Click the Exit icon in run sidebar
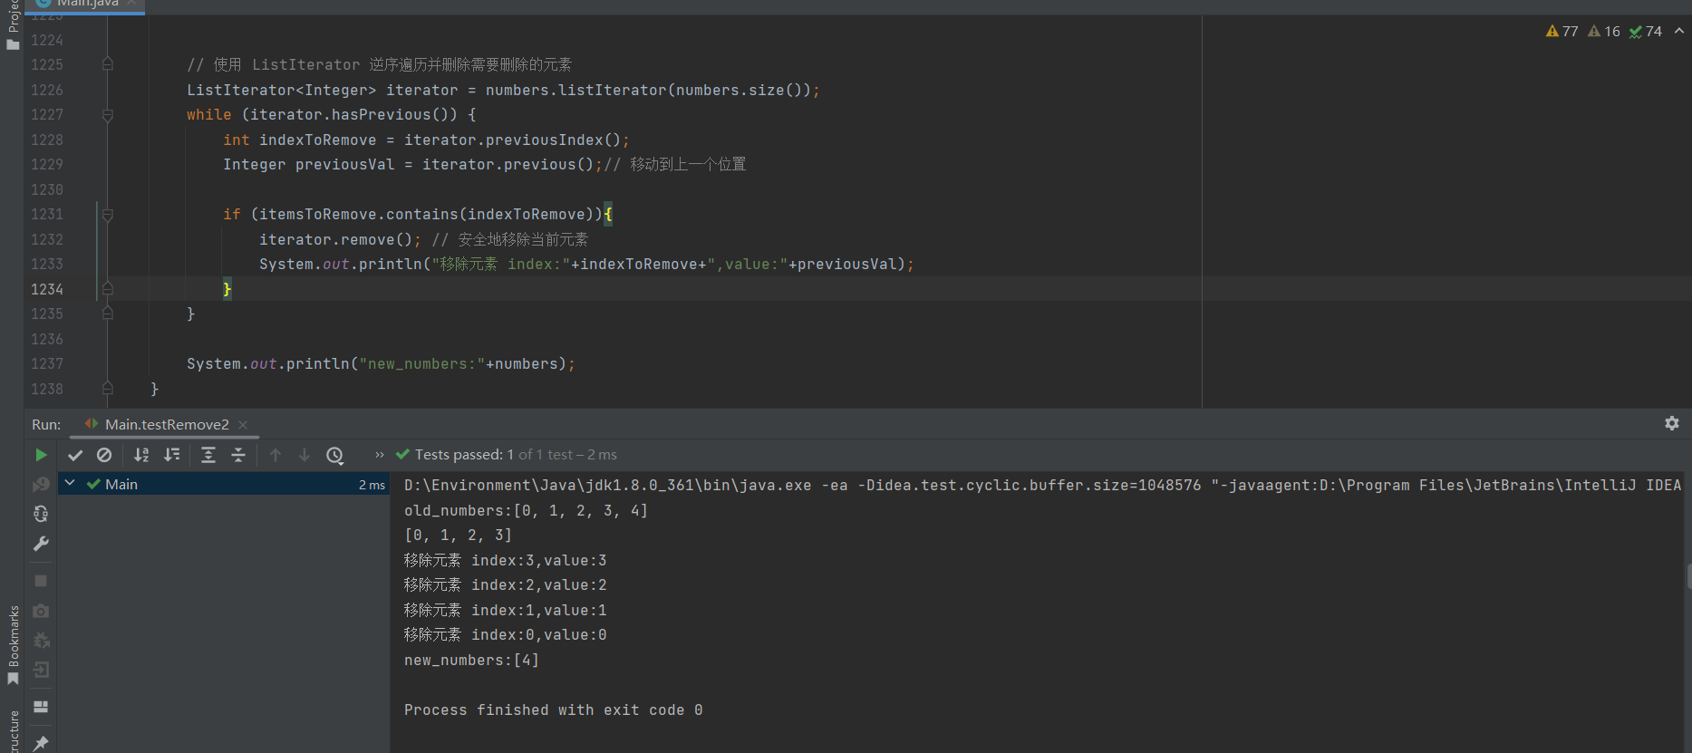Screen dimensions: 1692x753 point(41,671)
